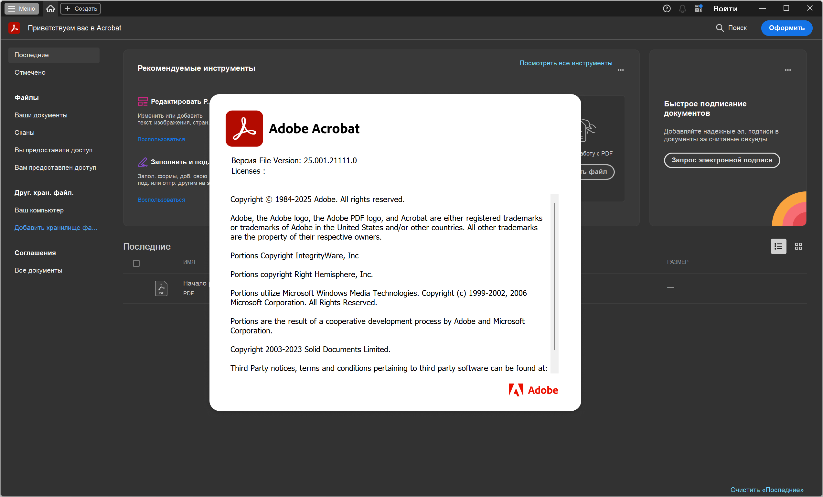
Task: Switch to list view icon
Action: click(778, 246)
